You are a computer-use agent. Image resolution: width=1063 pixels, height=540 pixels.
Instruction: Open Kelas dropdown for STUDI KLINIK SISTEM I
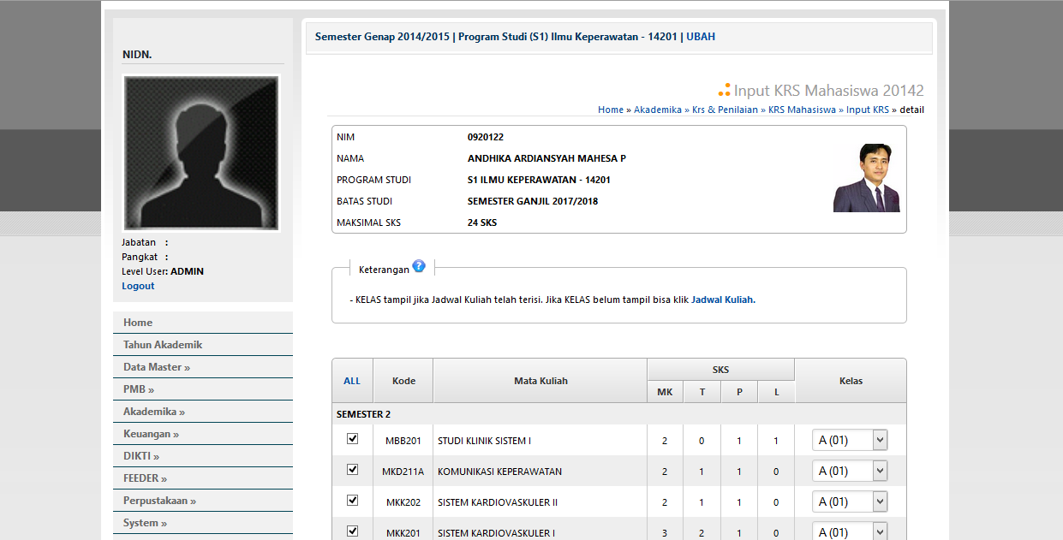pyautogui.click(x=850, y=440)
